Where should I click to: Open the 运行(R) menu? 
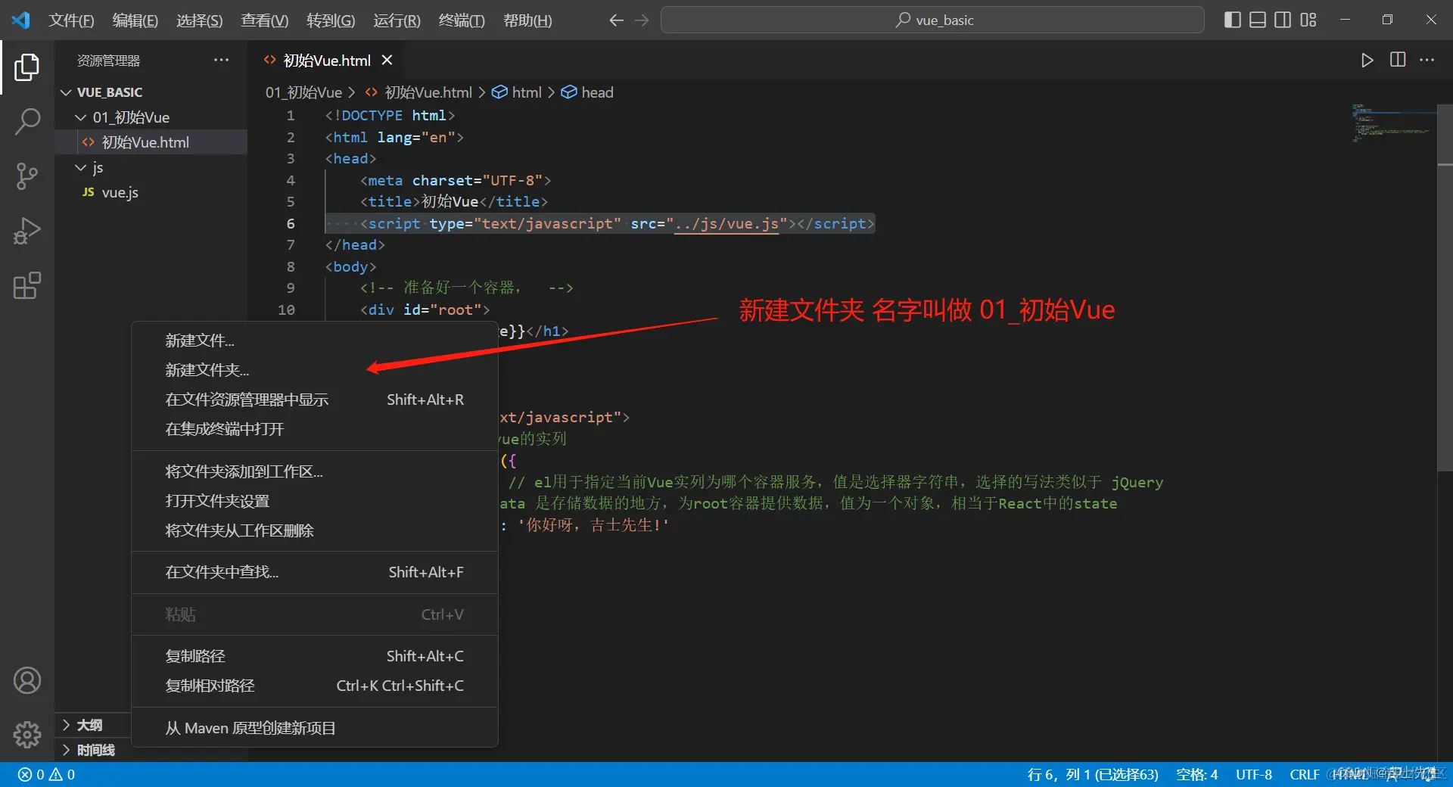(x=397, y=20)
